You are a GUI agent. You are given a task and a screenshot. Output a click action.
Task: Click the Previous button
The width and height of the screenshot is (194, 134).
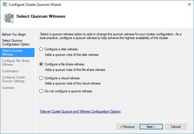(127, 127)
